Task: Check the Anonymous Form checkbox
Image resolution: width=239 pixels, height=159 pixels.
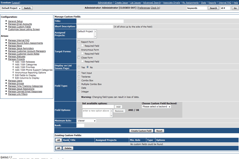Action: 79,49
